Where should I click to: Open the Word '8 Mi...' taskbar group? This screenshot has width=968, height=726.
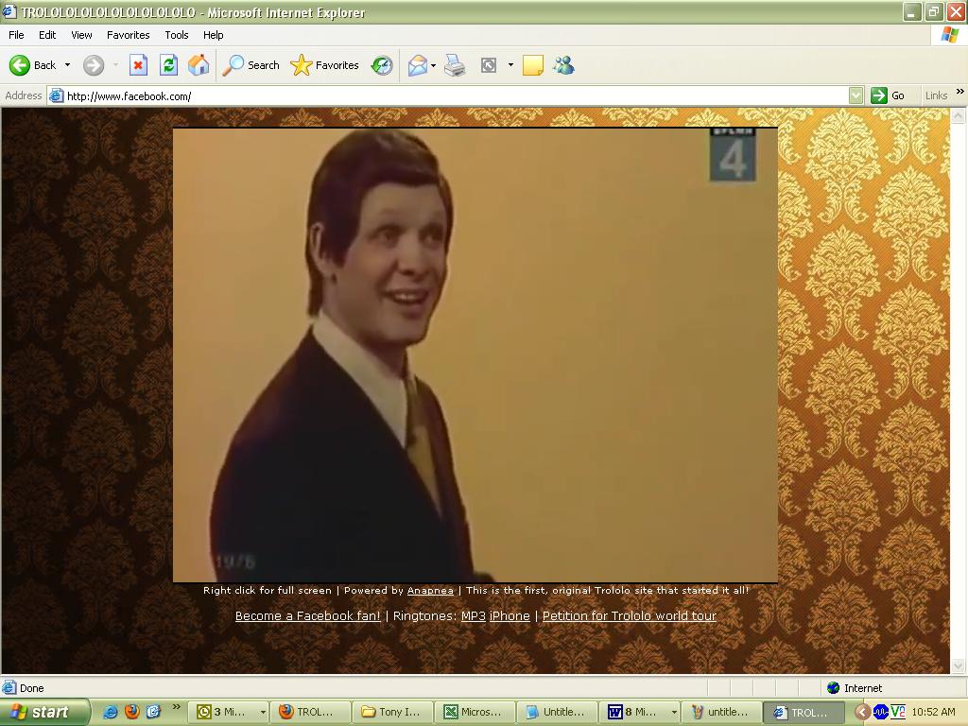click(x=640, y=712)
